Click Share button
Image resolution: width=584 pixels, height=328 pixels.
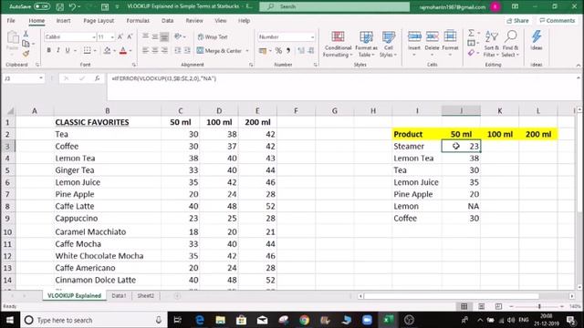pos(517,20)
